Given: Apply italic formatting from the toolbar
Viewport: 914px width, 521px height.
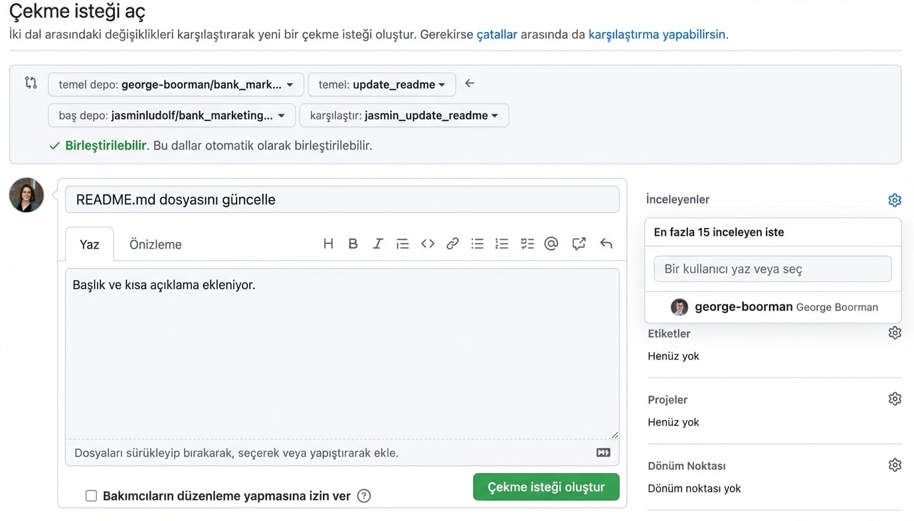Looking at the screenshot, I should (x=377, y=243).
